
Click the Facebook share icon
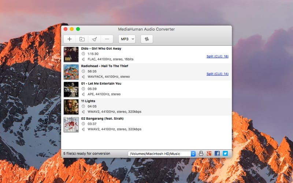tap(217, 153)
